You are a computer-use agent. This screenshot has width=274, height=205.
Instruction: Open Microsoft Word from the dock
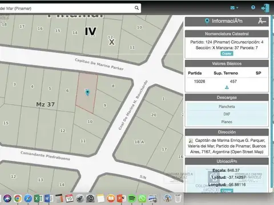[49, 199]
